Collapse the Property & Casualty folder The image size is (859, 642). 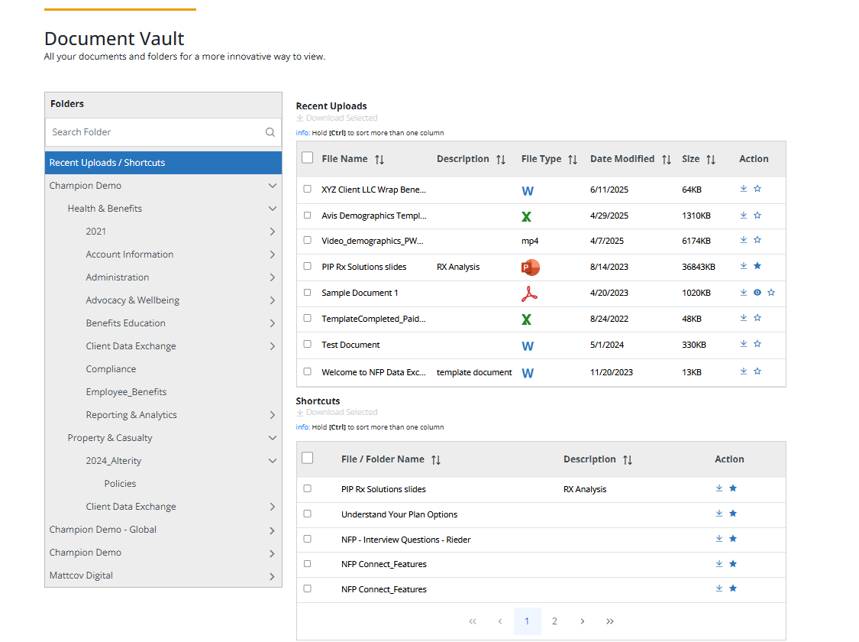(x=273, y=437)
